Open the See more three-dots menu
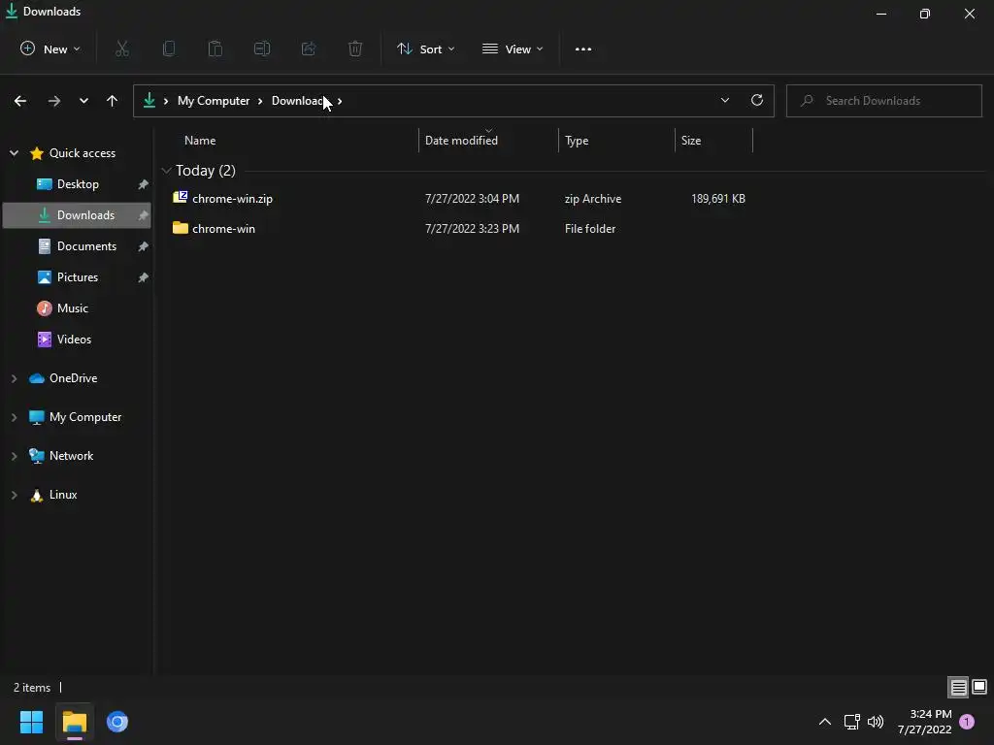994x745 pixels. coord(583,49)
